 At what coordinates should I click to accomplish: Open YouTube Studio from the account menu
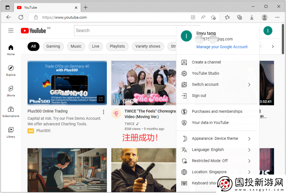205,73
